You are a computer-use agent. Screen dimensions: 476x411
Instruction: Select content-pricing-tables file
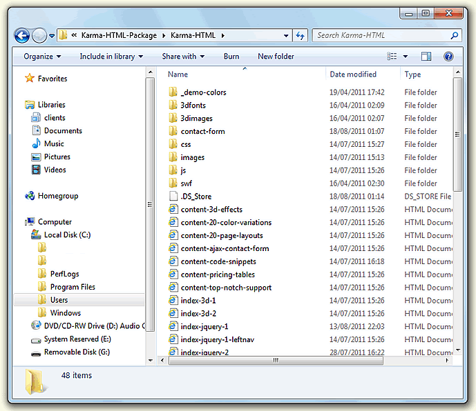point(218,274)
